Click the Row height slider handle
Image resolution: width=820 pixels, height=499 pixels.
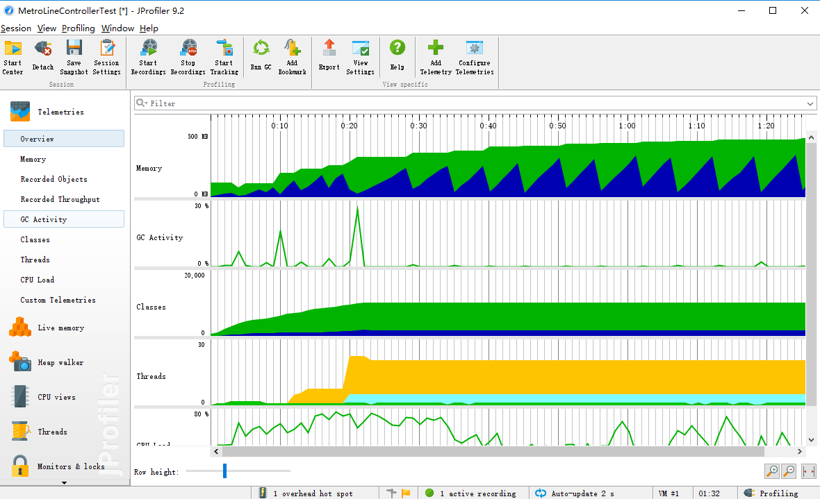pos(224,471)
